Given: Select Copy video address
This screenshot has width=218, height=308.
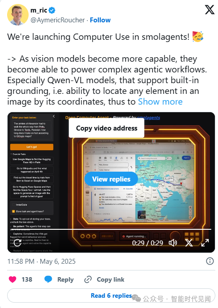Looking at the screenshot, I should tap(107, 128).
